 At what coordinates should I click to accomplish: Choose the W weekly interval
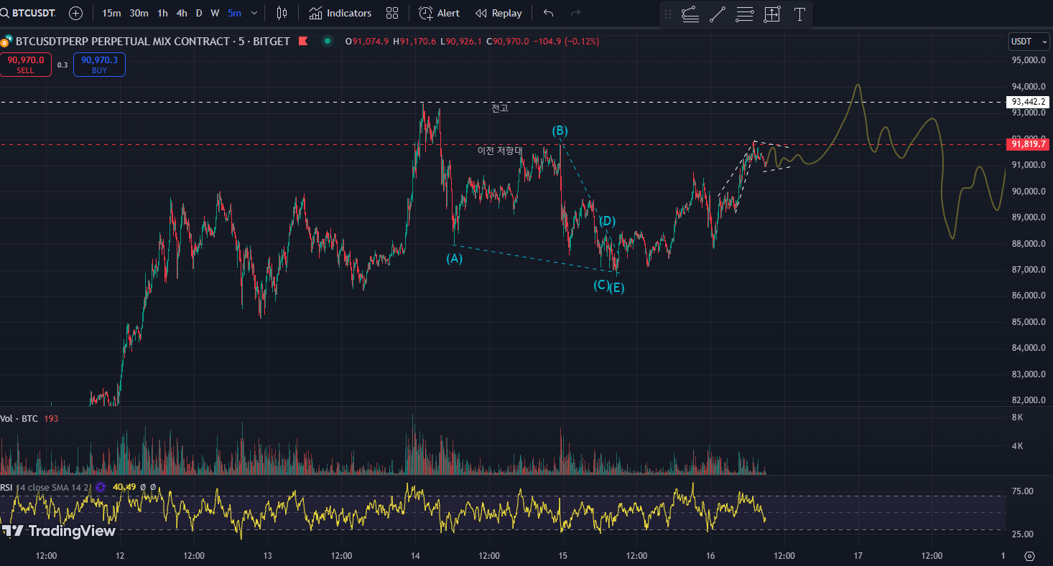tap(215, 13)
